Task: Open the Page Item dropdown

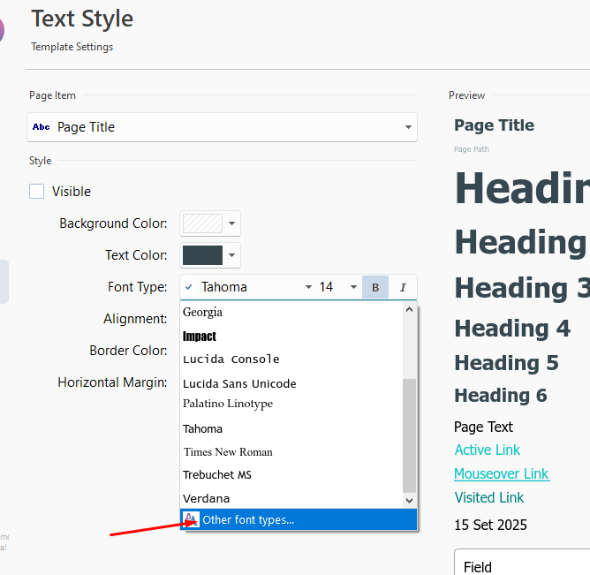Action: [x=408, y=127]
